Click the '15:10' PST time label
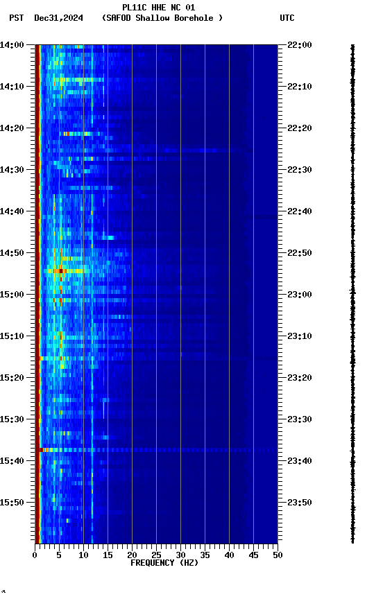Viewport: 383px width, 599px height. pyautogui.click(x=12, y=336)
